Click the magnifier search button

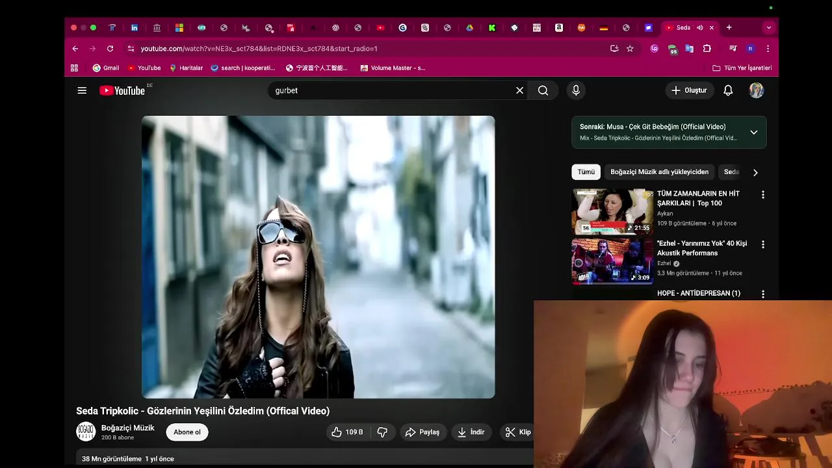[x=543, y=90]
